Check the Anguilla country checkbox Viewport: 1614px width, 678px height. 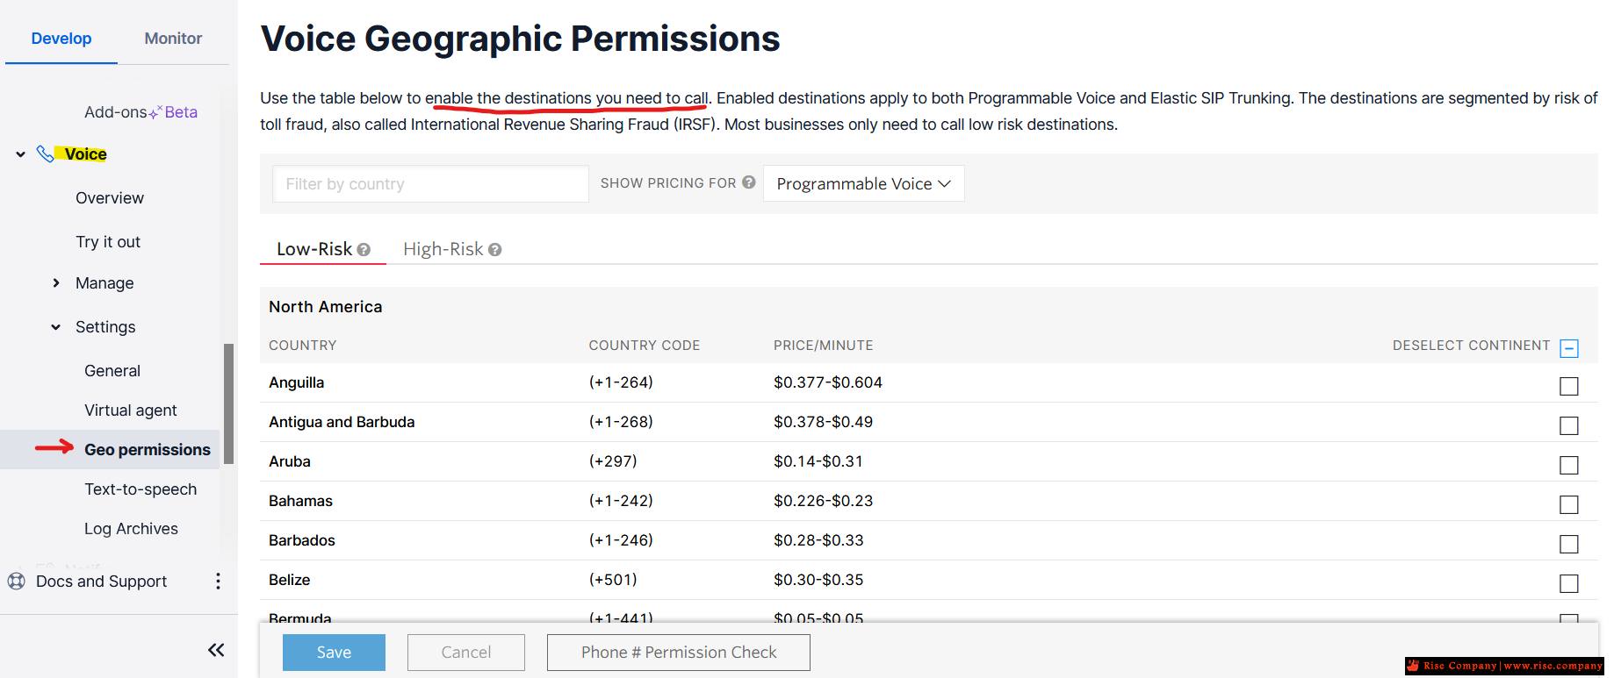click(1569, 386)
